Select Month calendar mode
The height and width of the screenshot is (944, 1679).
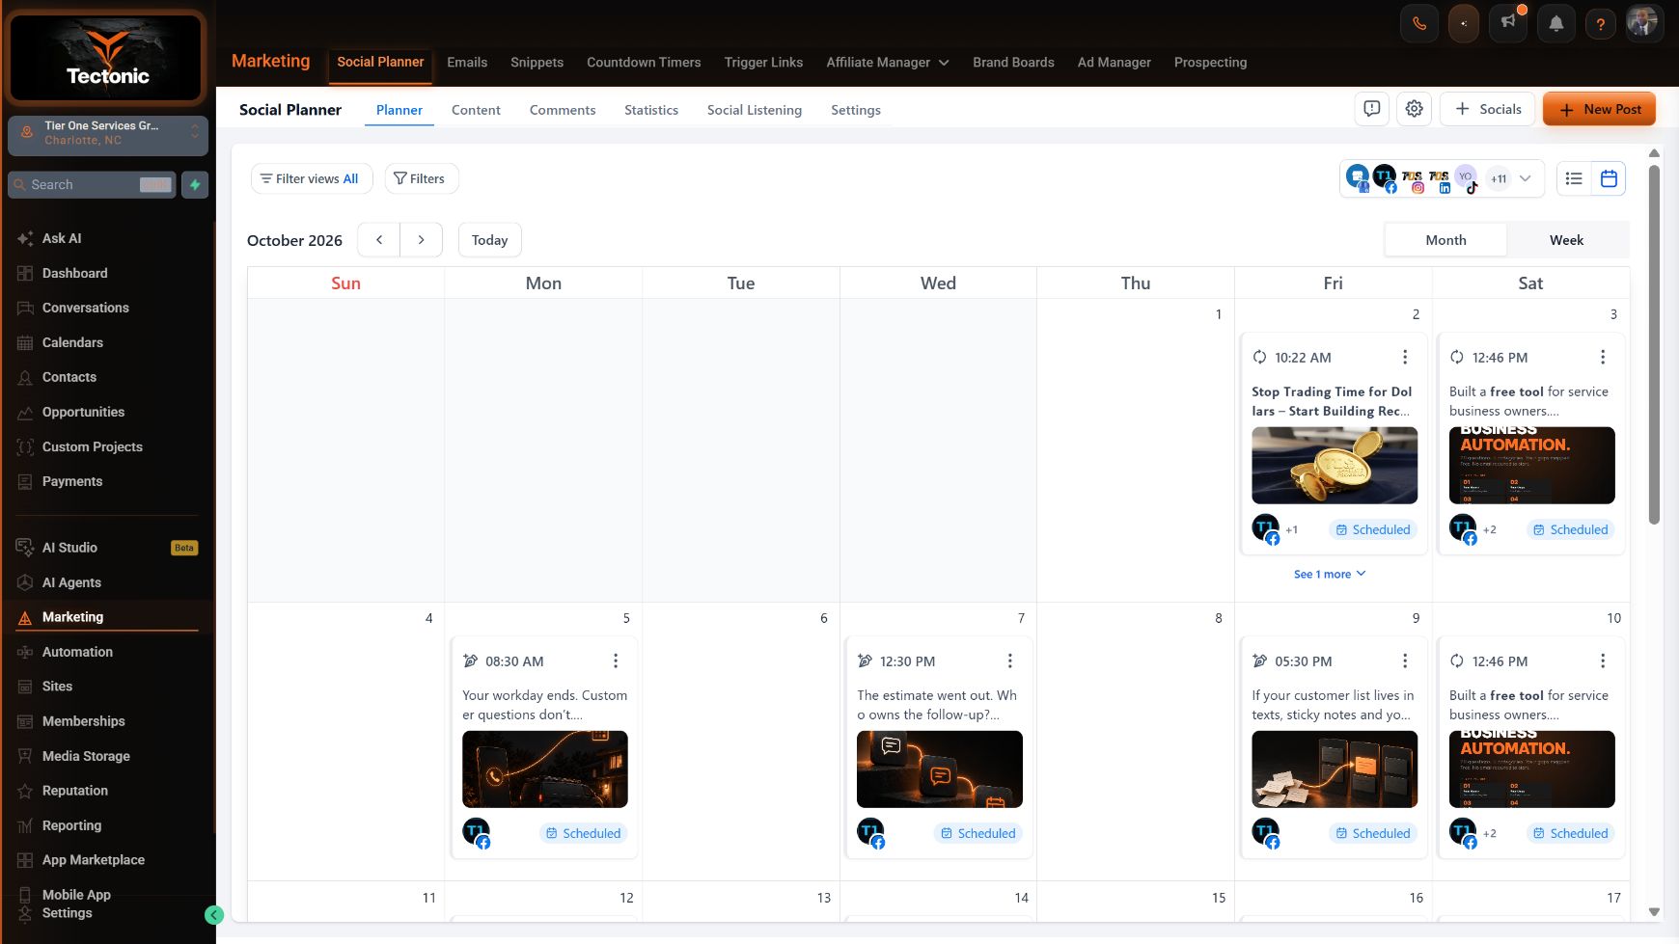pyautogui.click(x=1445, y=240)
